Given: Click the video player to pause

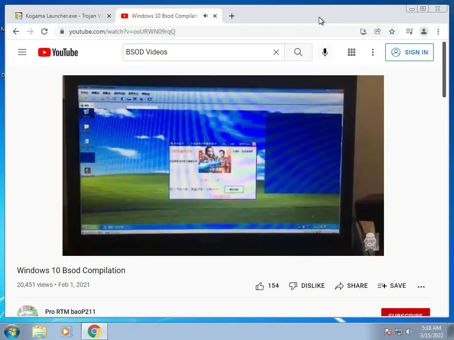Looking at the screenshot, I should click(223, 166).
